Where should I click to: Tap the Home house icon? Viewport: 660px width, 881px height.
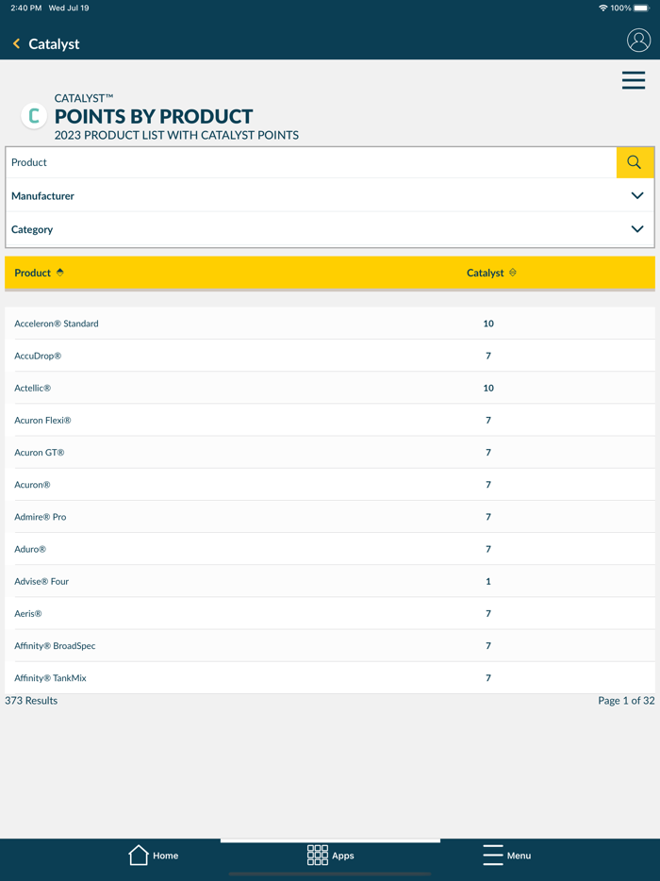[x=139, y=856]
